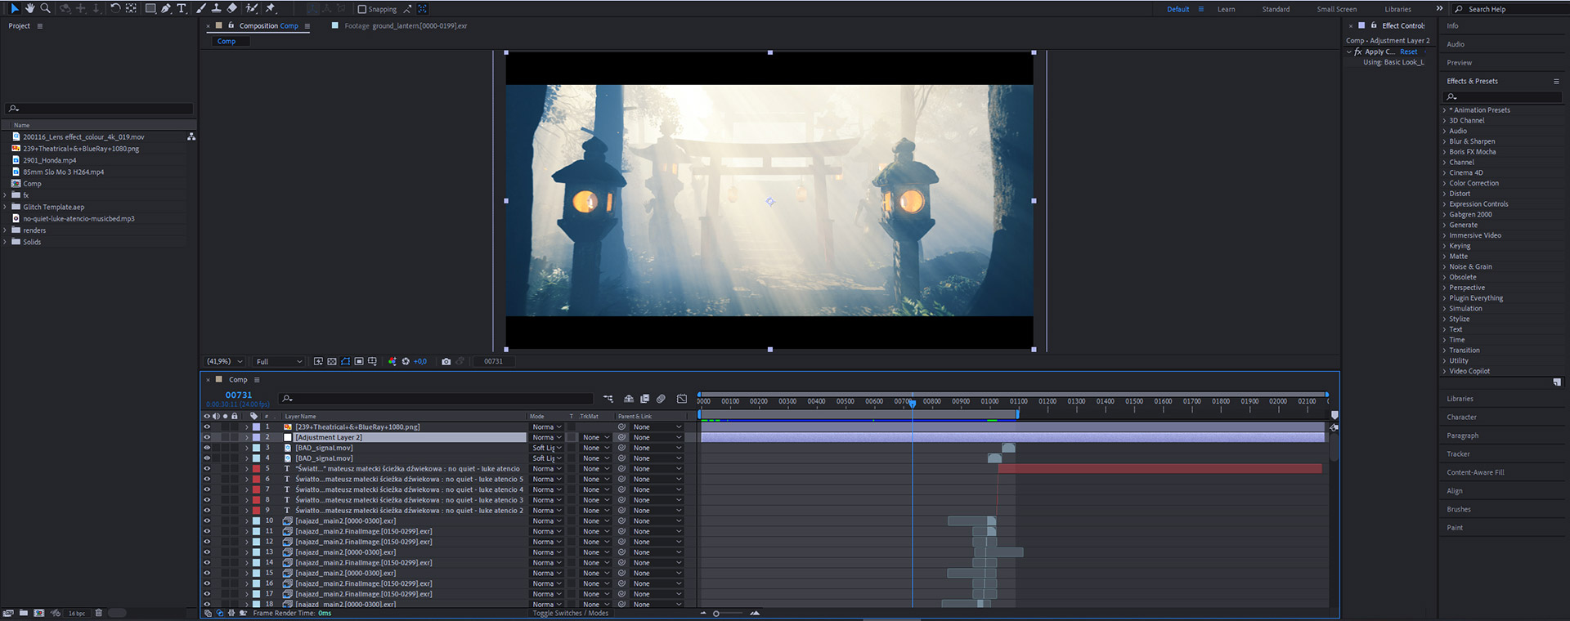Viewport: 1570px width, 621px height.
Task: Toggle transparency grid in viewer
Action: point(332,361)
